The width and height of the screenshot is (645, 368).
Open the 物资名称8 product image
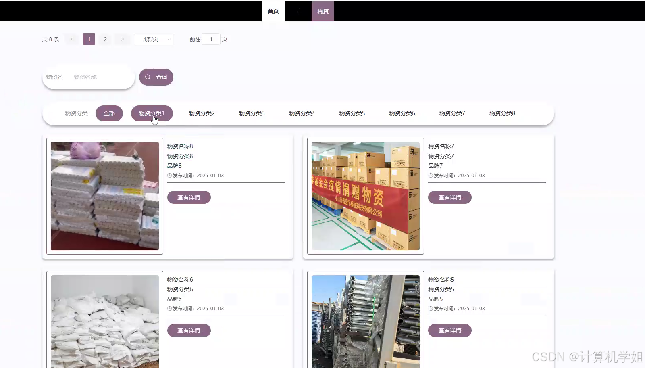[105, 196]
